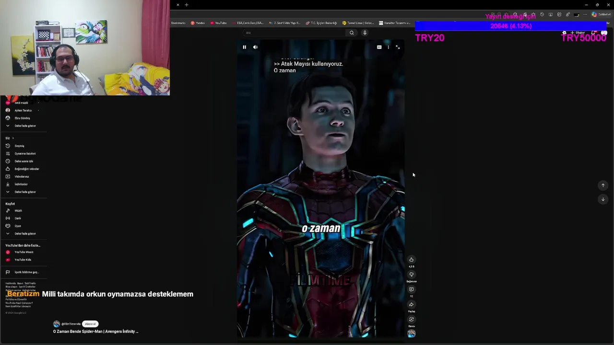Click the Oluştur create button
This screenshot has height=345, width=614.
click(x=578, y=33)
